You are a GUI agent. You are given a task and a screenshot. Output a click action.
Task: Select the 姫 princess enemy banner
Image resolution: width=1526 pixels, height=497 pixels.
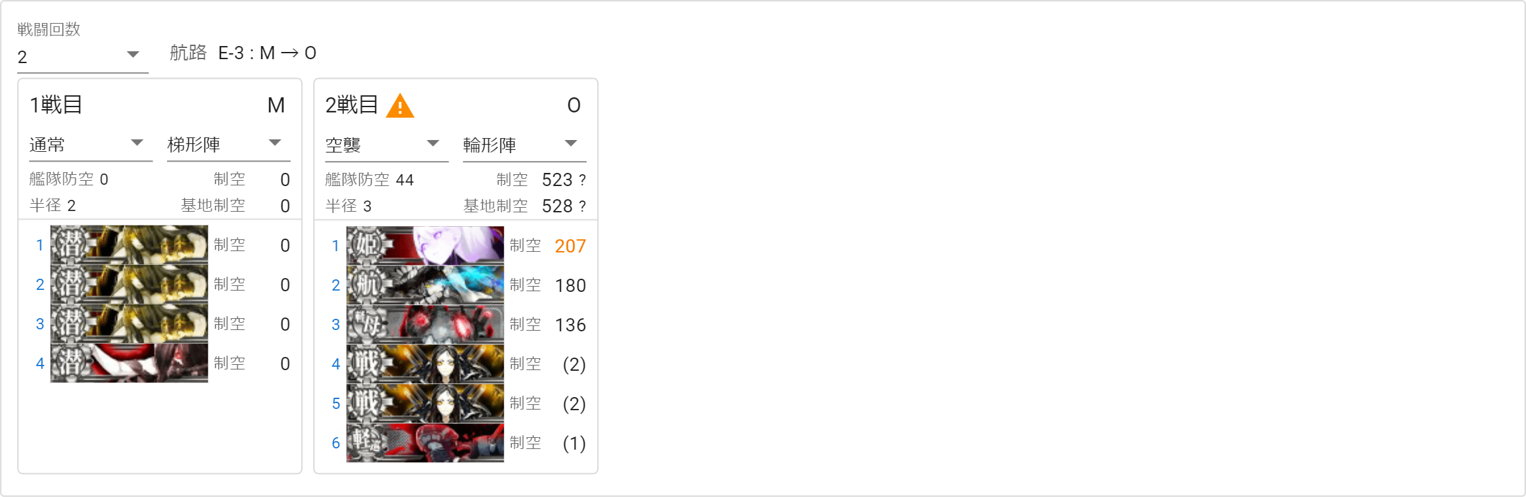coord(425,246)
